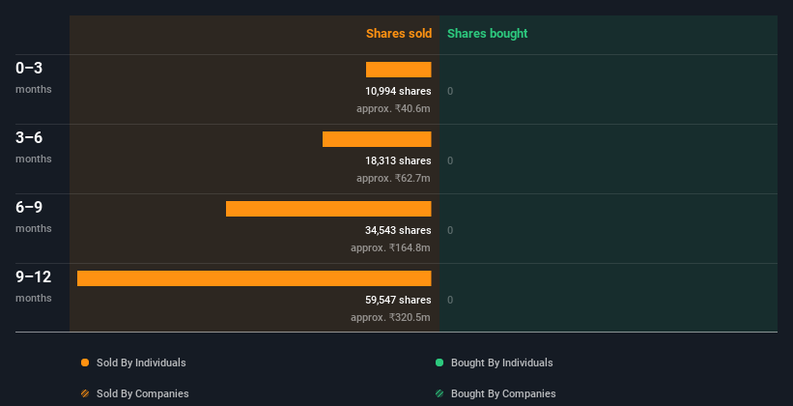This screenshot has height=406, width=793.
Task: Click the green Bought By Individuals legend dot
Action: pos(439,362)
